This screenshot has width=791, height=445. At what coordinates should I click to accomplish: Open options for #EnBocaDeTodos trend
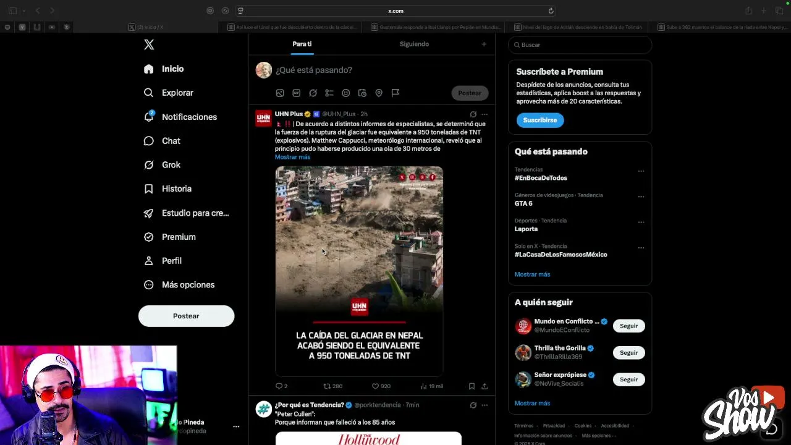tap(641, 171)
